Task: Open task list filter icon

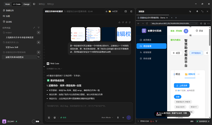Action: tap(38, 28)
